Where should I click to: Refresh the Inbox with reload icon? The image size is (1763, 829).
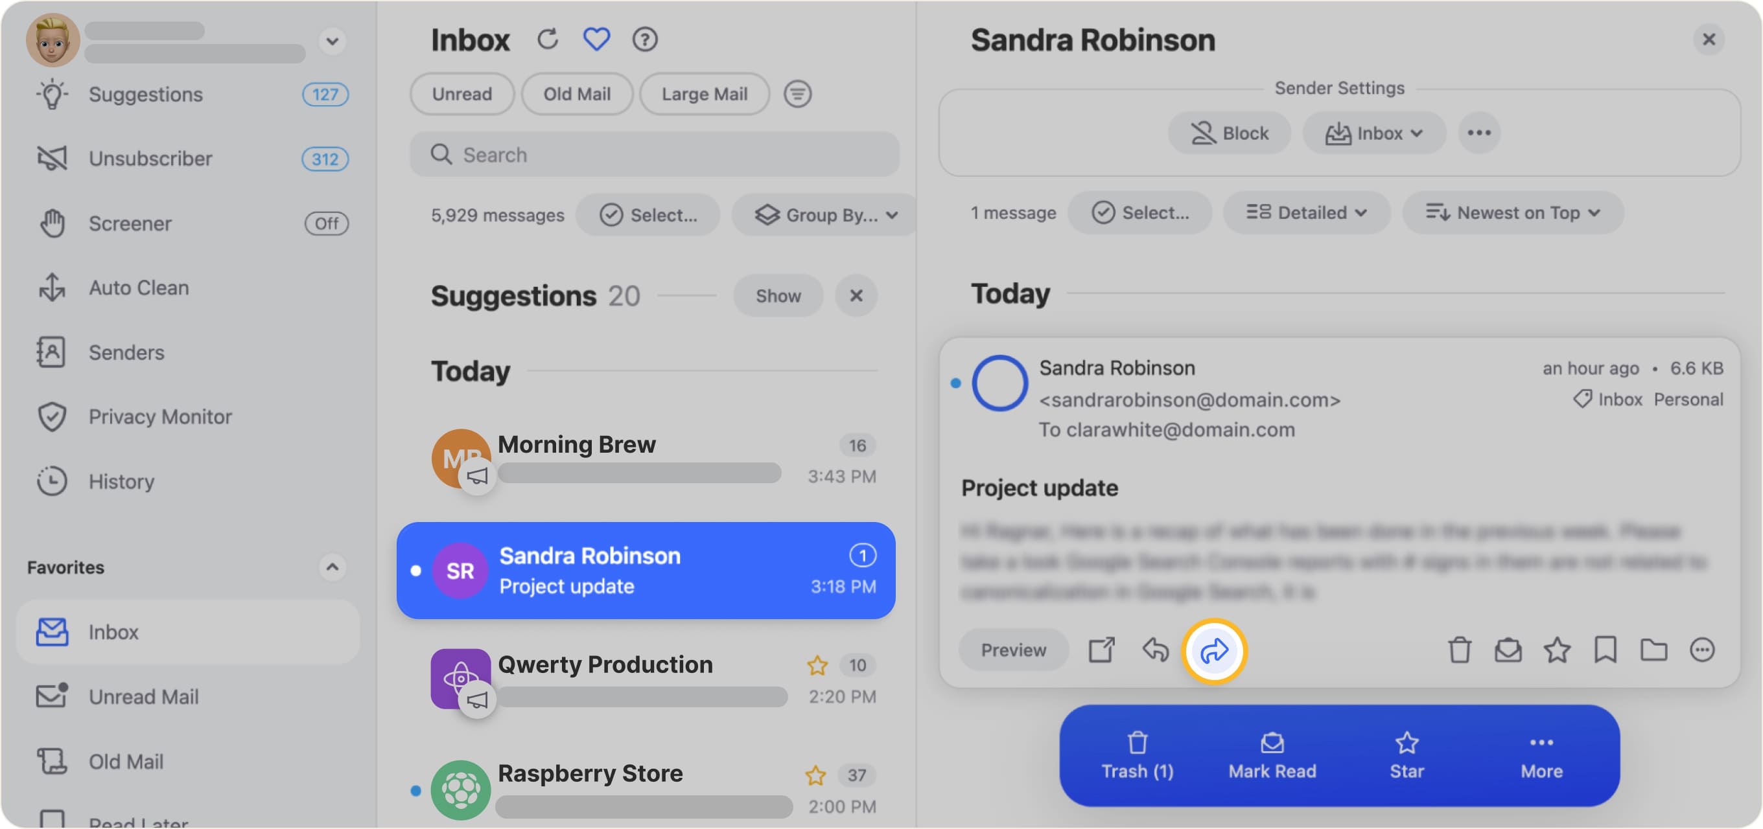(x=548, y=40)
